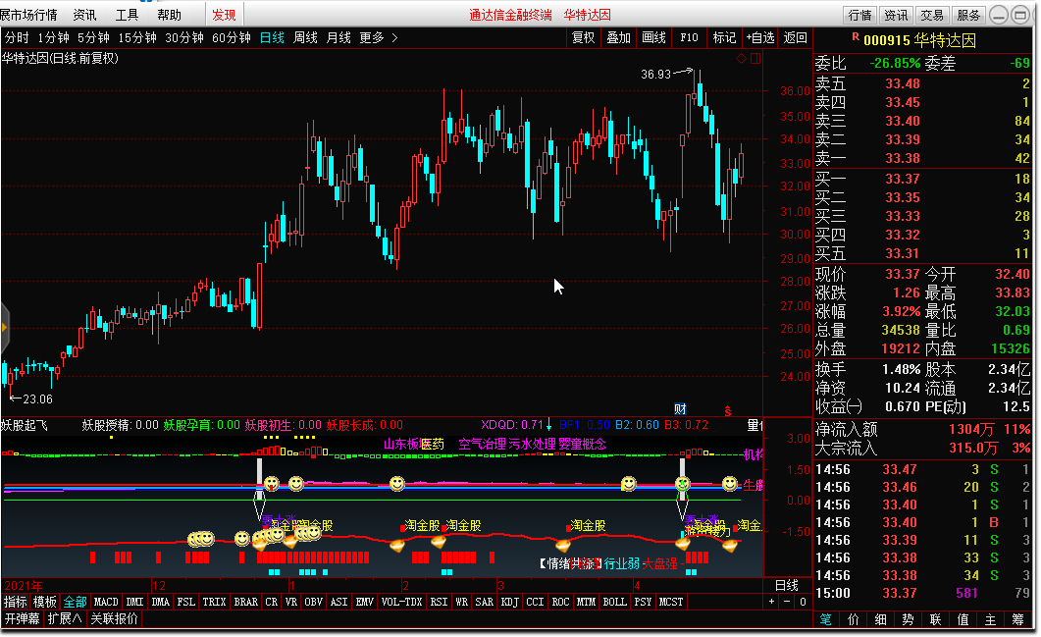
Task: Switch indicator to MACD
Action: pyautogui.click(x=106, y=602)
